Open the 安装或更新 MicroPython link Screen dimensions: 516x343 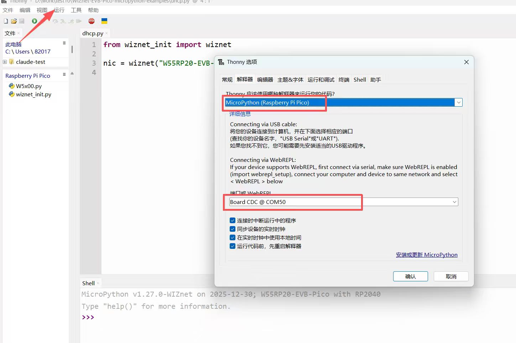pyautogui.click(x=427, y=255)
